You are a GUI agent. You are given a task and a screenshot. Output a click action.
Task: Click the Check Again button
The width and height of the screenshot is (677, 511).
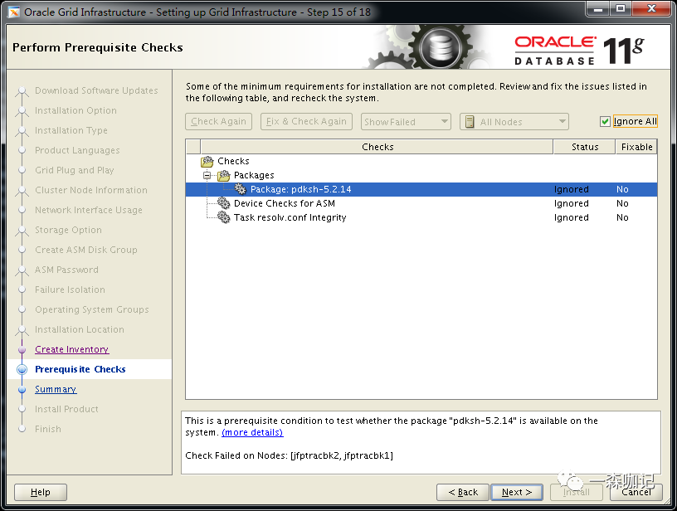click(x=218, y=121)
